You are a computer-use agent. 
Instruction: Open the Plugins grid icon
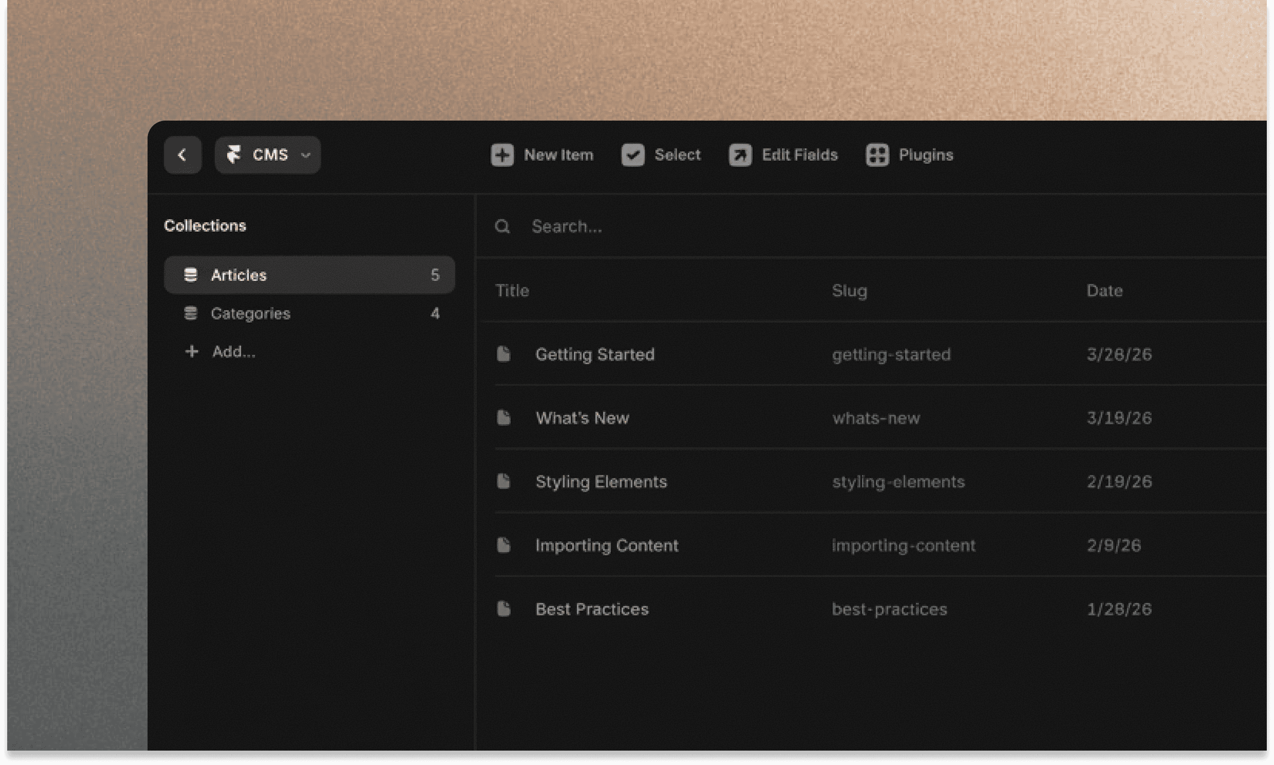(877, 155)
